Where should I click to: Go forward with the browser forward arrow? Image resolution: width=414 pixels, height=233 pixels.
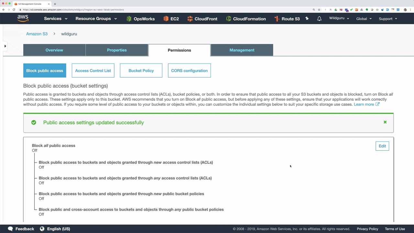9,10
